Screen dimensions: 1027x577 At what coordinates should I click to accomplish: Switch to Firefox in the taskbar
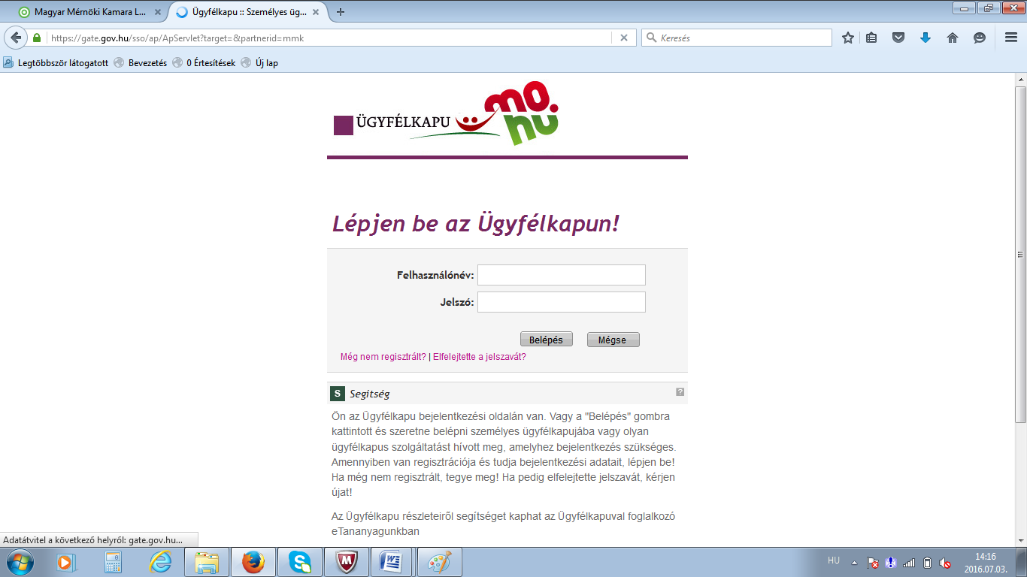[x=253, y=562]
